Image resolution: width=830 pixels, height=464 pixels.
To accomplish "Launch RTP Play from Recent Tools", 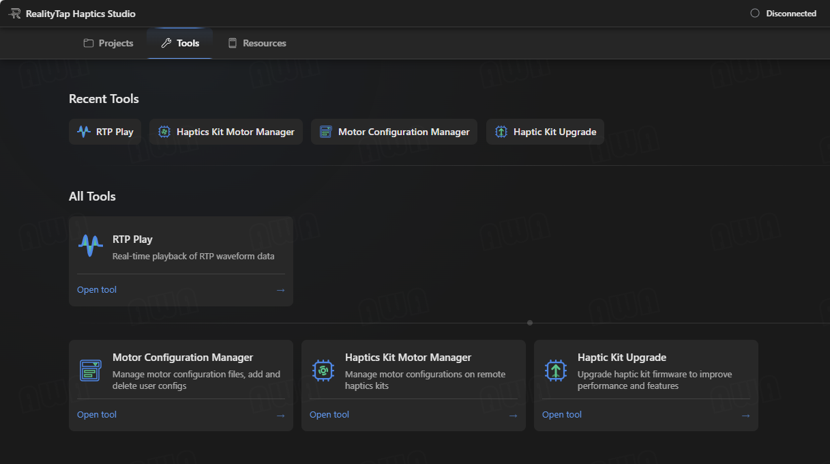I will [105, 132].
